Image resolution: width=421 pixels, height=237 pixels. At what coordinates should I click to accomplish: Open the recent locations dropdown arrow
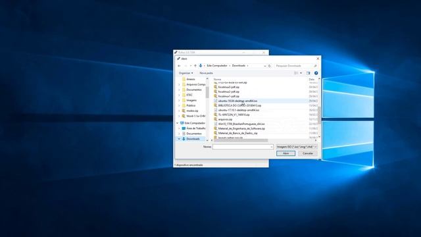click(191, 66)
